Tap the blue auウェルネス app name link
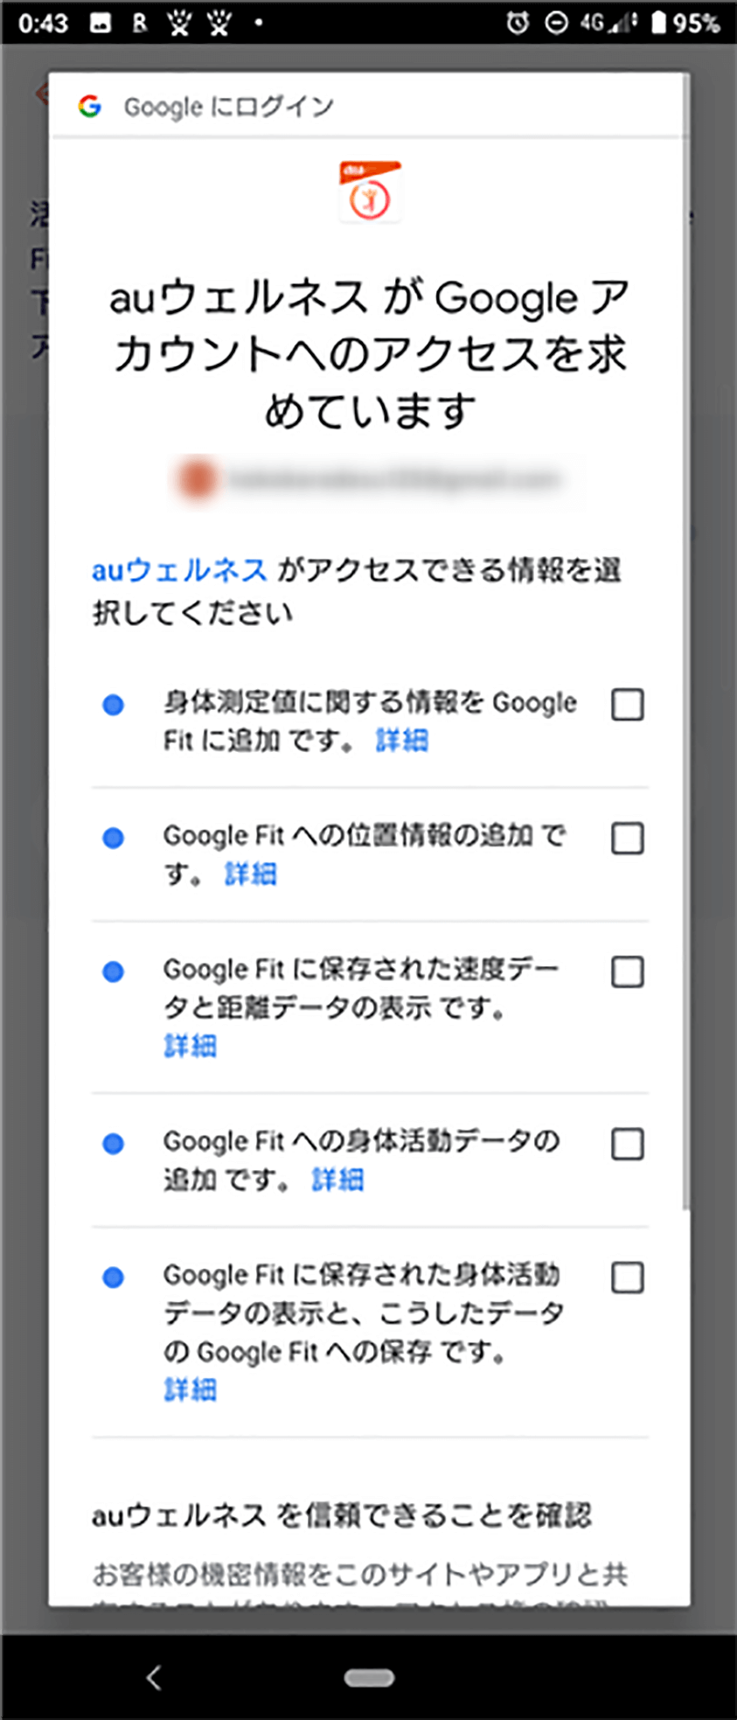737x1720 pixels. (x=179, y=570)
